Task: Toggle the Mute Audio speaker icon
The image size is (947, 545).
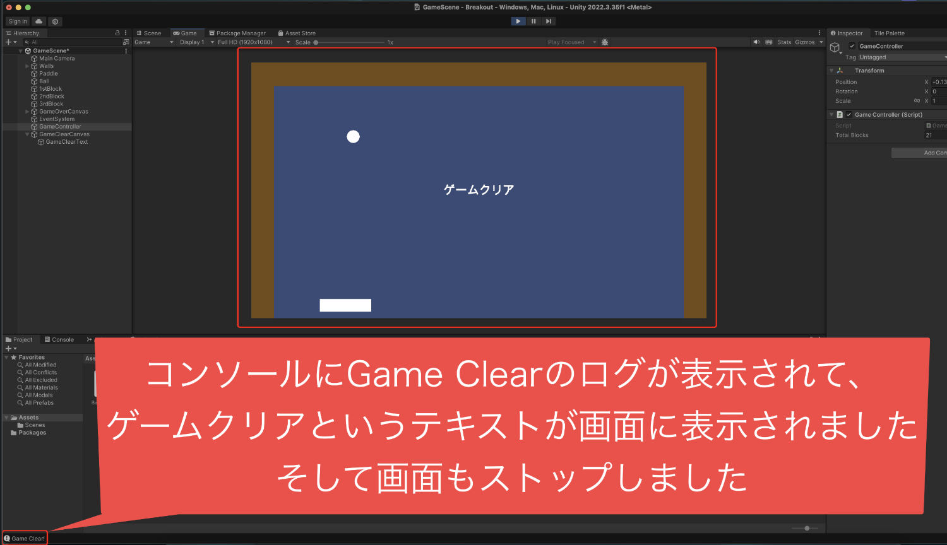Action: 756,42
